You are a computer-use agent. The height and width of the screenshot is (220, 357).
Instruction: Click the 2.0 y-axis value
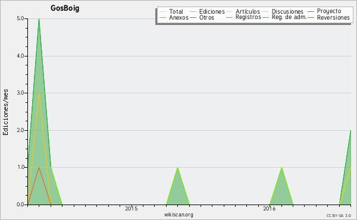click(20, 130)
